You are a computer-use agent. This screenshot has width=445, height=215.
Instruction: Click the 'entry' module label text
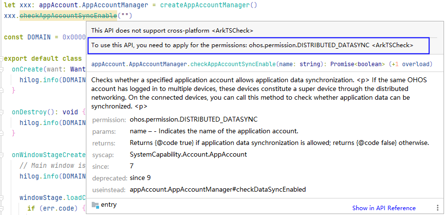click(x=108, y=205)
